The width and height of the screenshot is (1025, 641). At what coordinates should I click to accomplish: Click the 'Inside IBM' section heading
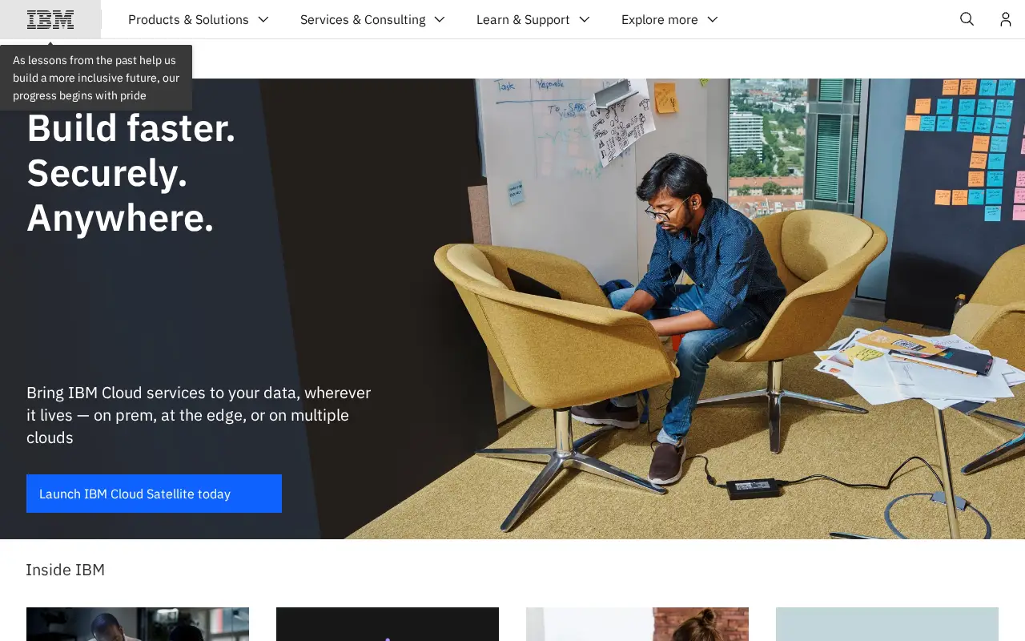[x=66, y=570]
